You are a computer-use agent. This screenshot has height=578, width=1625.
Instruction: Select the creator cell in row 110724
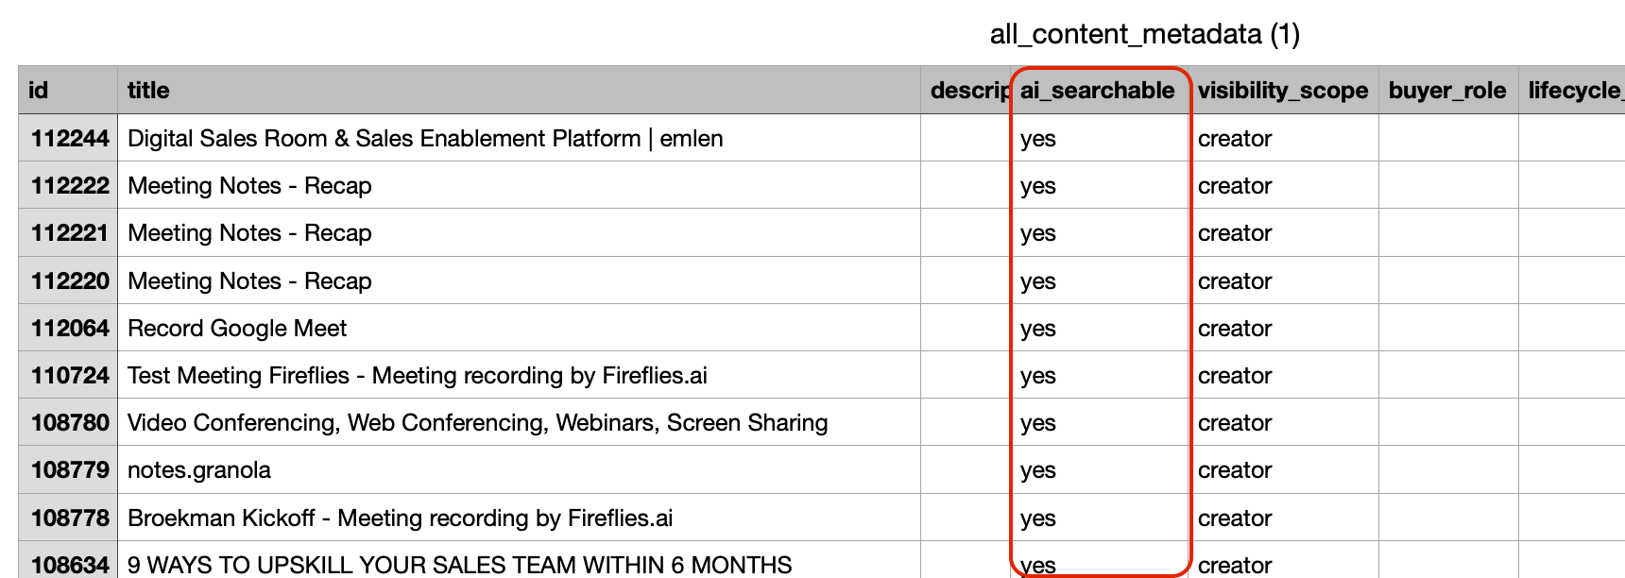click(x=1235, y=376)
